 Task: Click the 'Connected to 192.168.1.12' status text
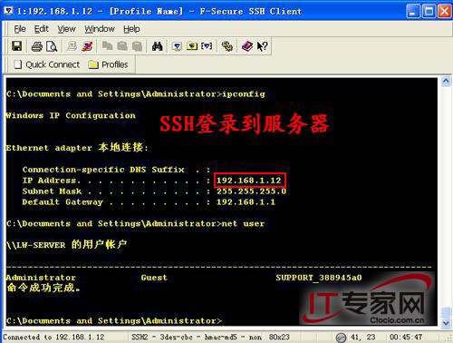(x=53, y=337)
